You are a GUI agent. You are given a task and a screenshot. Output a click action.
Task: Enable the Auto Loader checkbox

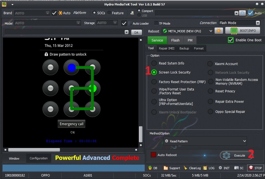click(124, 24)
